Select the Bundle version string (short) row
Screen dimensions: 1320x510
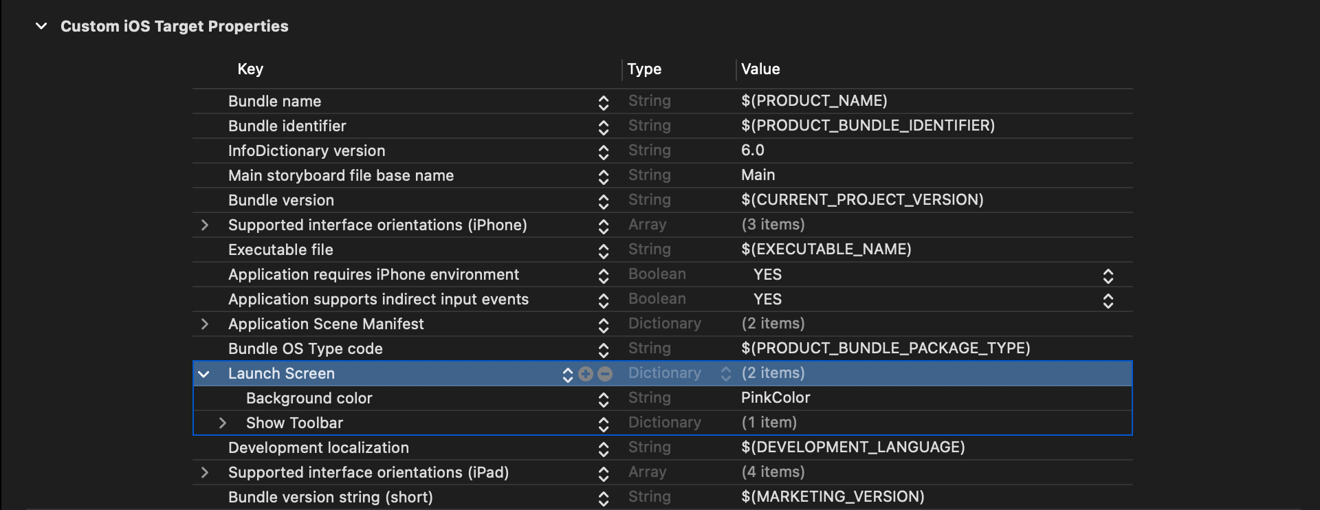point(330,497)
